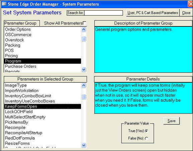Save the parameter value
Screen dimensions: 193x151
click(172, 121)
